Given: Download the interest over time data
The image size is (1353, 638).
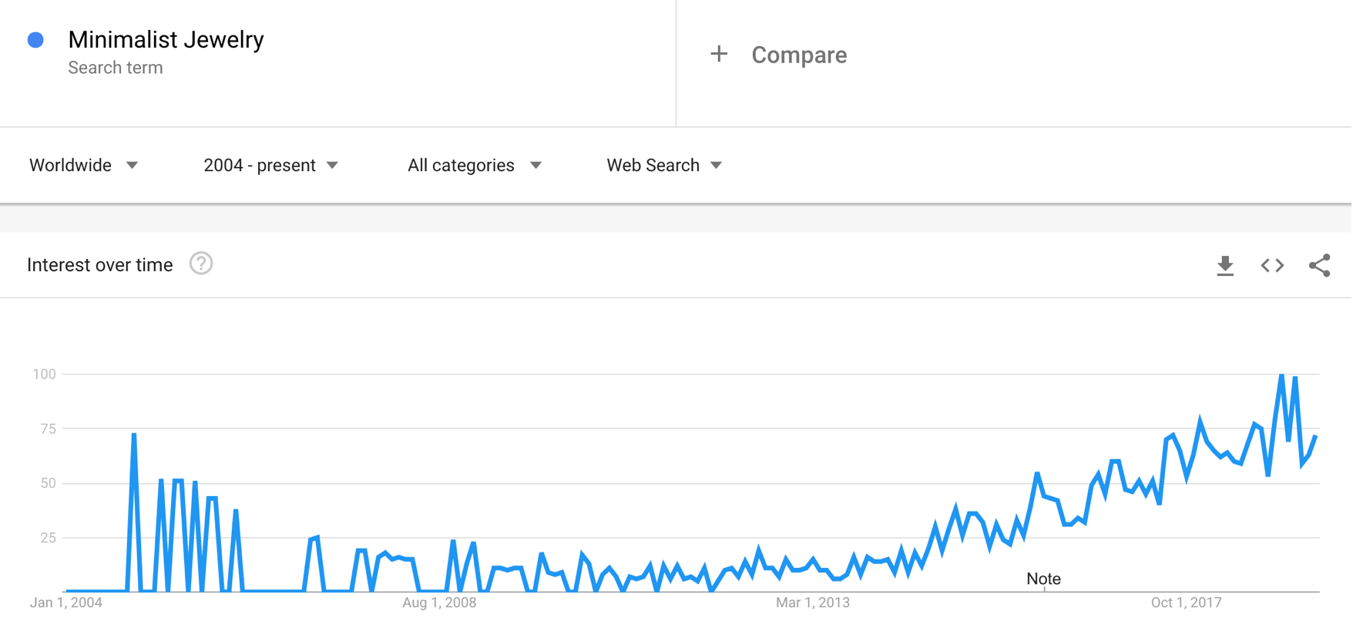Looking at the screenshot, I should pos(1225,266).
